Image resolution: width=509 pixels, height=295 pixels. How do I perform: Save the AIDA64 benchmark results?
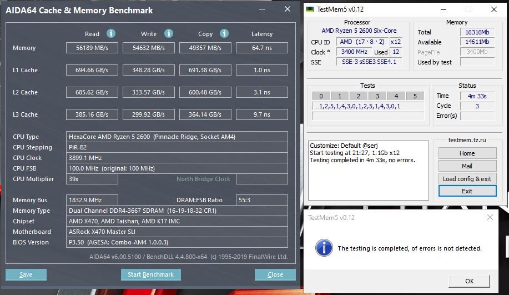click(26, 274)
